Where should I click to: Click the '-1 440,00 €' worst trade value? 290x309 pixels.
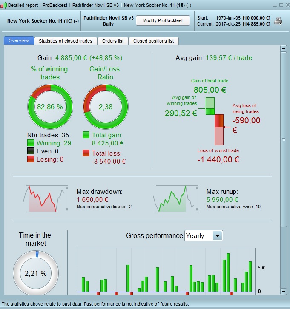tap(218, 159)
